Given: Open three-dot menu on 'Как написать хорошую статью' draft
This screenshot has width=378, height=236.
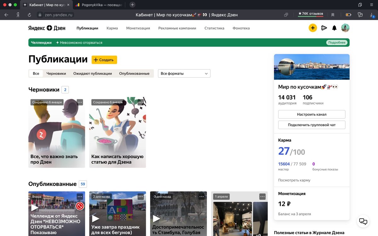Looking at the screenshot, I should point(140,102).
